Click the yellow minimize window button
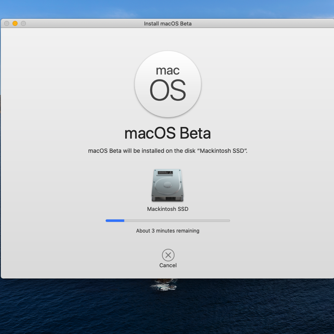Screen dimensions: 334x334 point(15,23)
